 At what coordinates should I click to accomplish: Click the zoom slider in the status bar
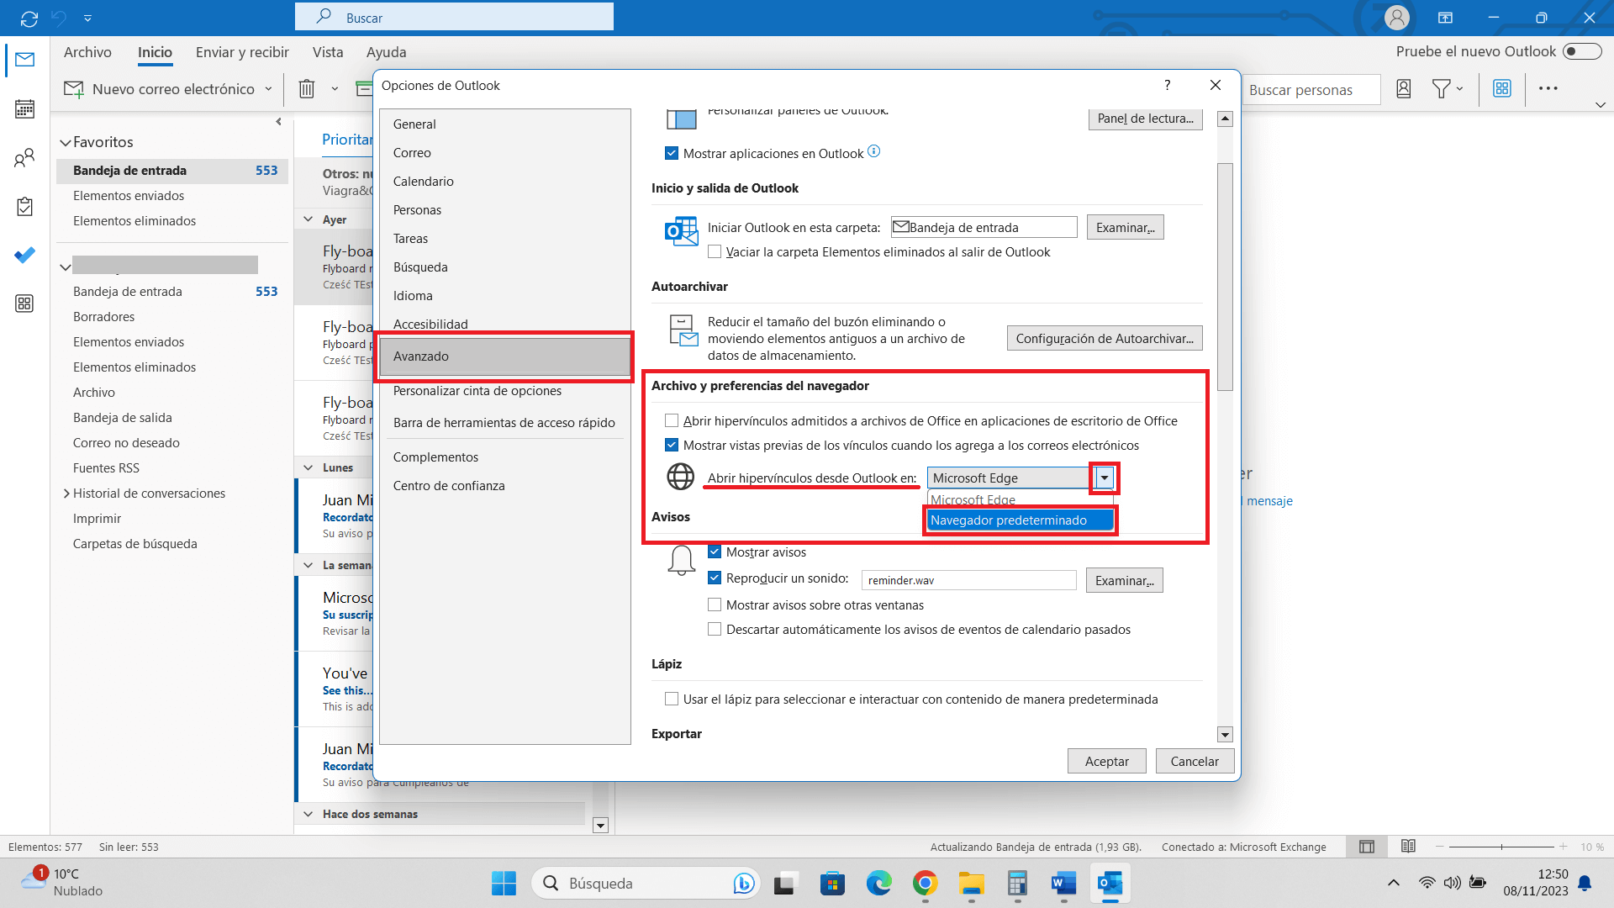pyautogui.click(x=1501, y=847)
